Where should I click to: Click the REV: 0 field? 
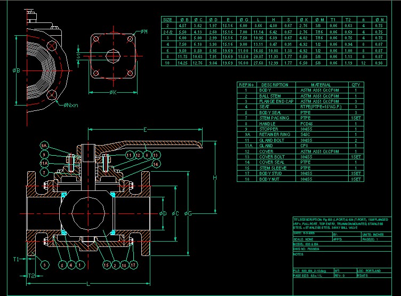(x=345, y=275)
